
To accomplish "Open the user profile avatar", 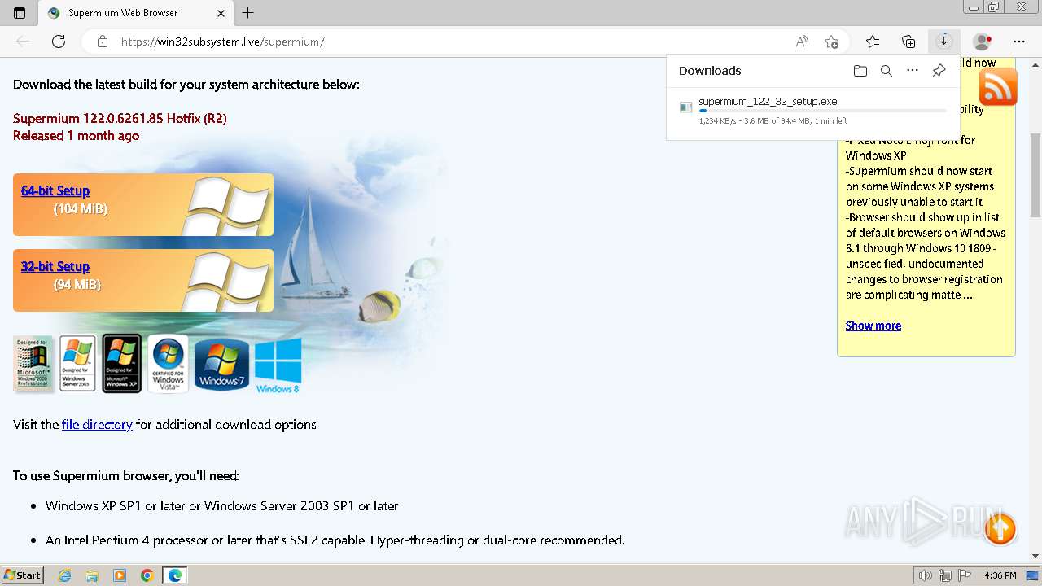I will click(x=983, y=42).
